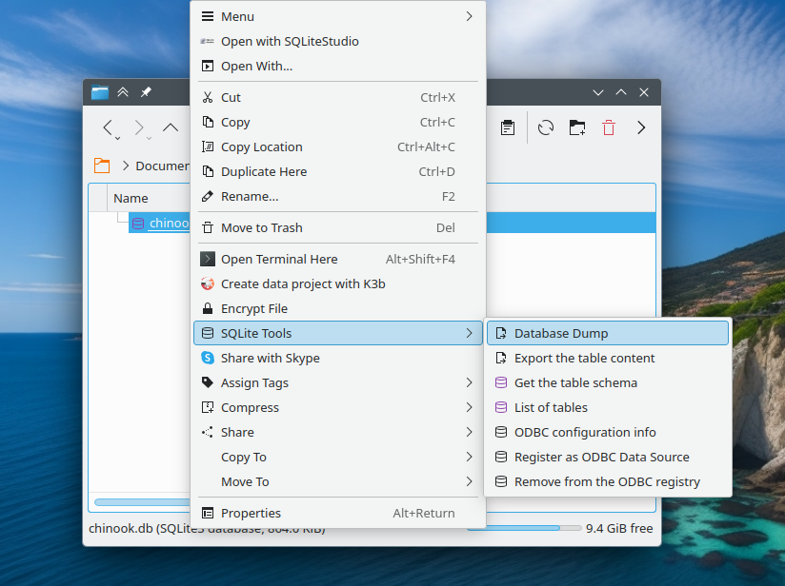Go forward in file manager toolbar
The image size is (785, 586).
tap(140, 128)
